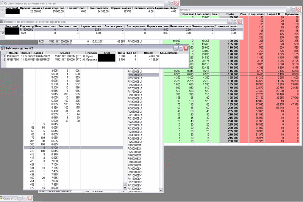
Task: Click the 'План.чист.поз.' header in limits window
Action: pyautogui.click(x=98, y=8)
